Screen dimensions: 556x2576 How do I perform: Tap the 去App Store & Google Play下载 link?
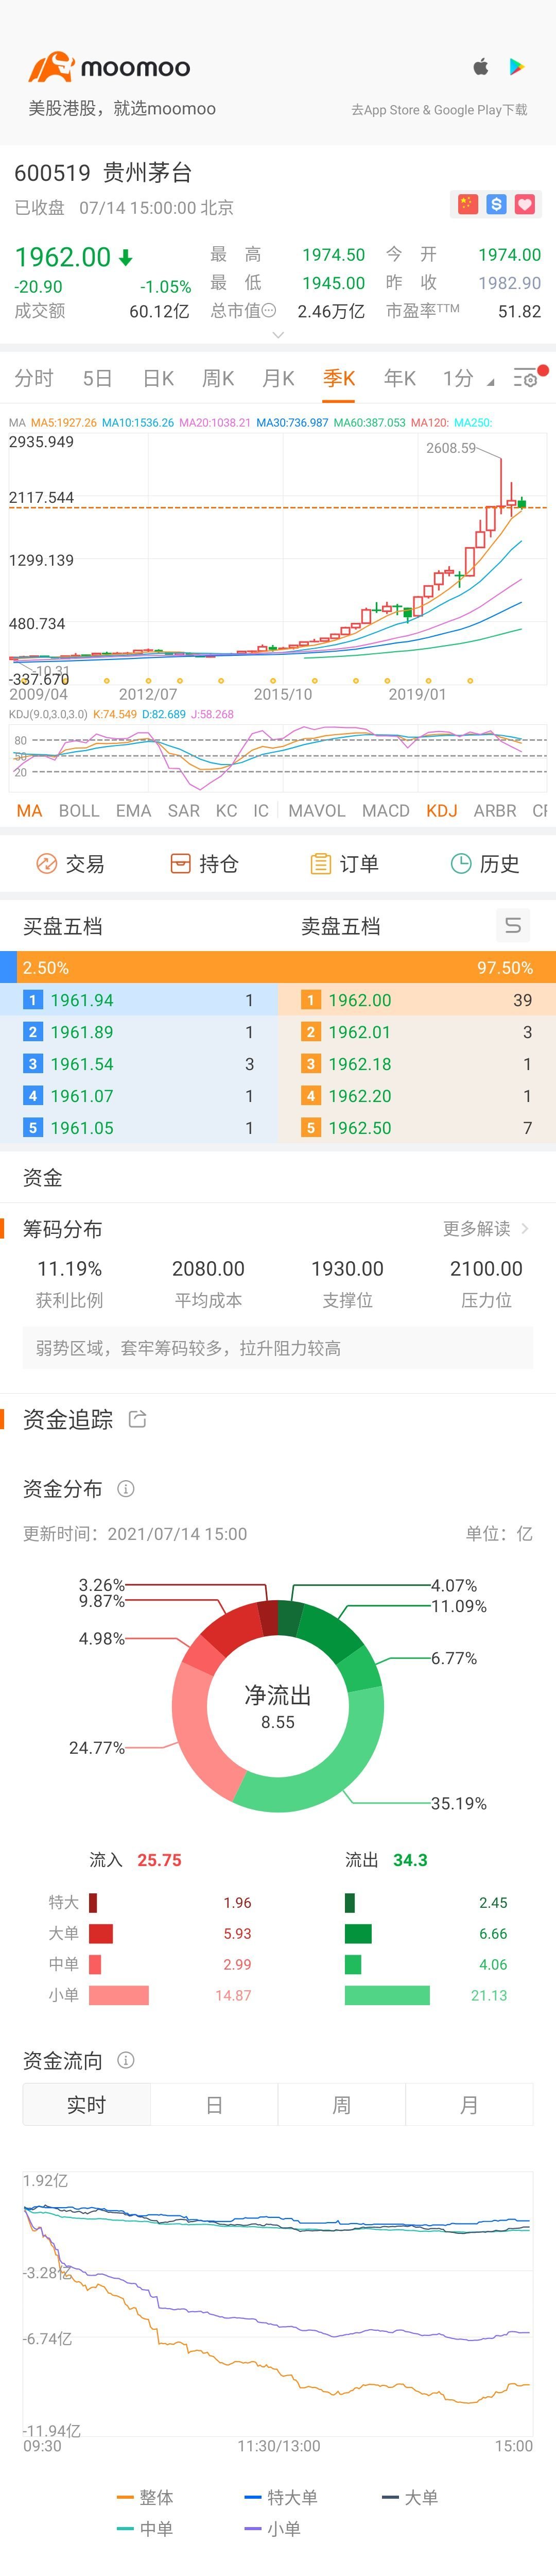[439, 110]
